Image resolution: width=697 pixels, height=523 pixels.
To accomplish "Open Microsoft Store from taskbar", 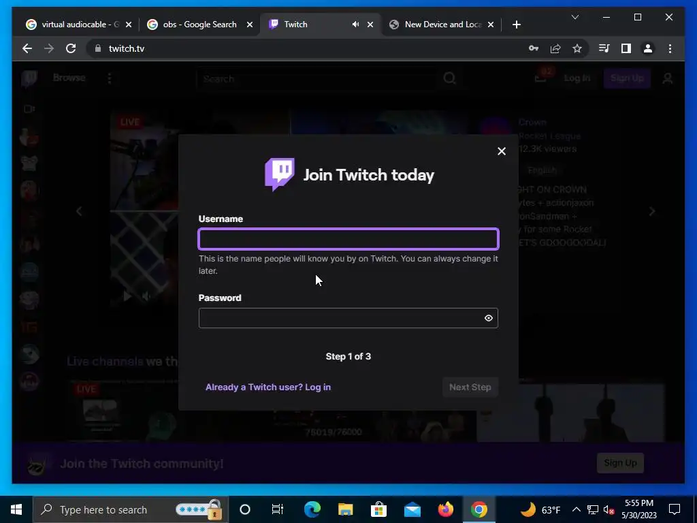I will (x=378, y=509).
